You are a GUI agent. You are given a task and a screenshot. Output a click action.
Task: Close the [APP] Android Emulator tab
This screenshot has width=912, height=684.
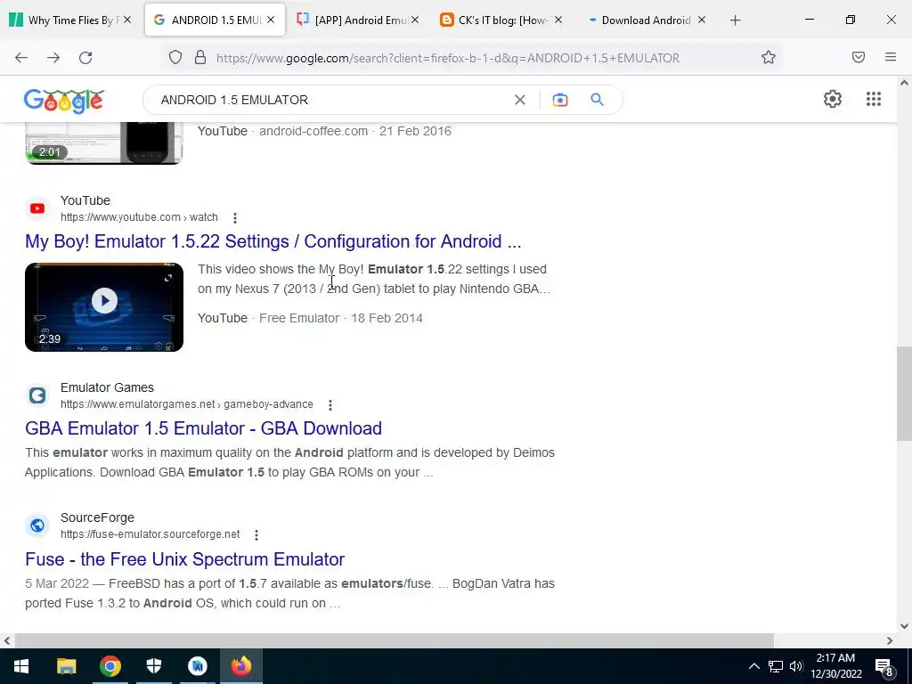pyautogui.click(x=415, y=20)
